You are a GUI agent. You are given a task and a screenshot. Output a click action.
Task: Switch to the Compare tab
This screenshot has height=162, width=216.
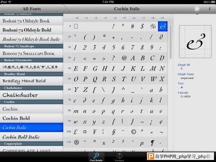click(120, 157)
